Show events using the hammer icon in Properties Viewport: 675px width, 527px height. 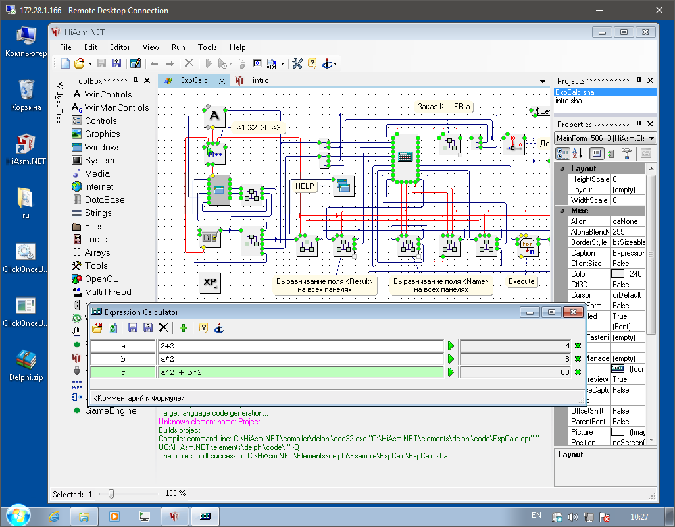[627, 153]
